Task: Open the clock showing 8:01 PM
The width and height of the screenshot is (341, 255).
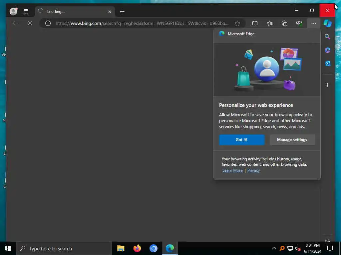Action: tap(312, 248)
